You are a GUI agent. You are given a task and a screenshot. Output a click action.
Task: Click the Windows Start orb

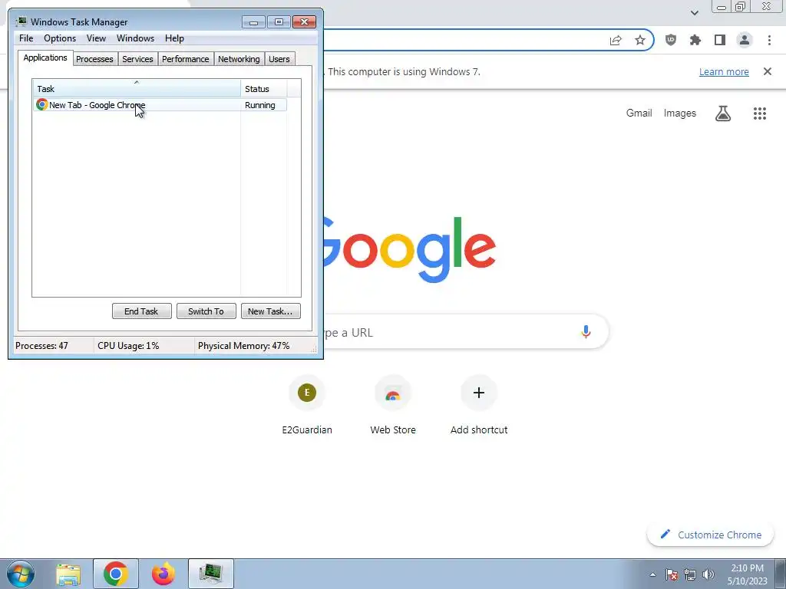tap(21, 574)
